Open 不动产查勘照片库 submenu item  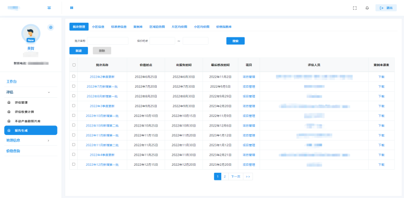[28, 121]
